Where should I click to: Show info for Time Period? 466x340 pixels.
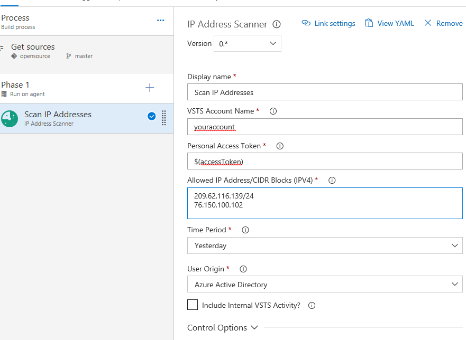click(245, 230)
